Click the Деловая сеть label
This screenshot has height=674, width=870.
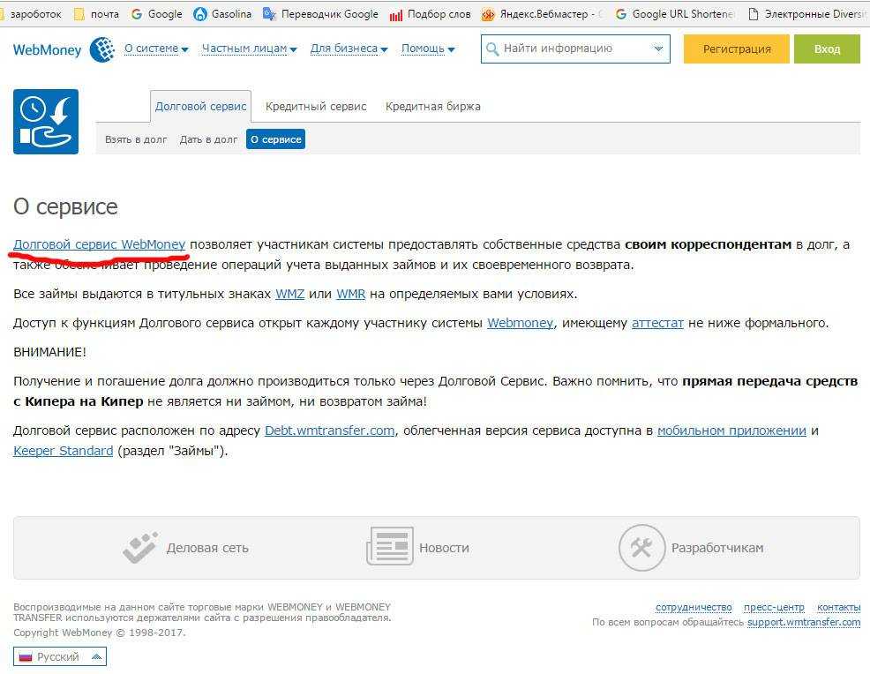[207, 548]
